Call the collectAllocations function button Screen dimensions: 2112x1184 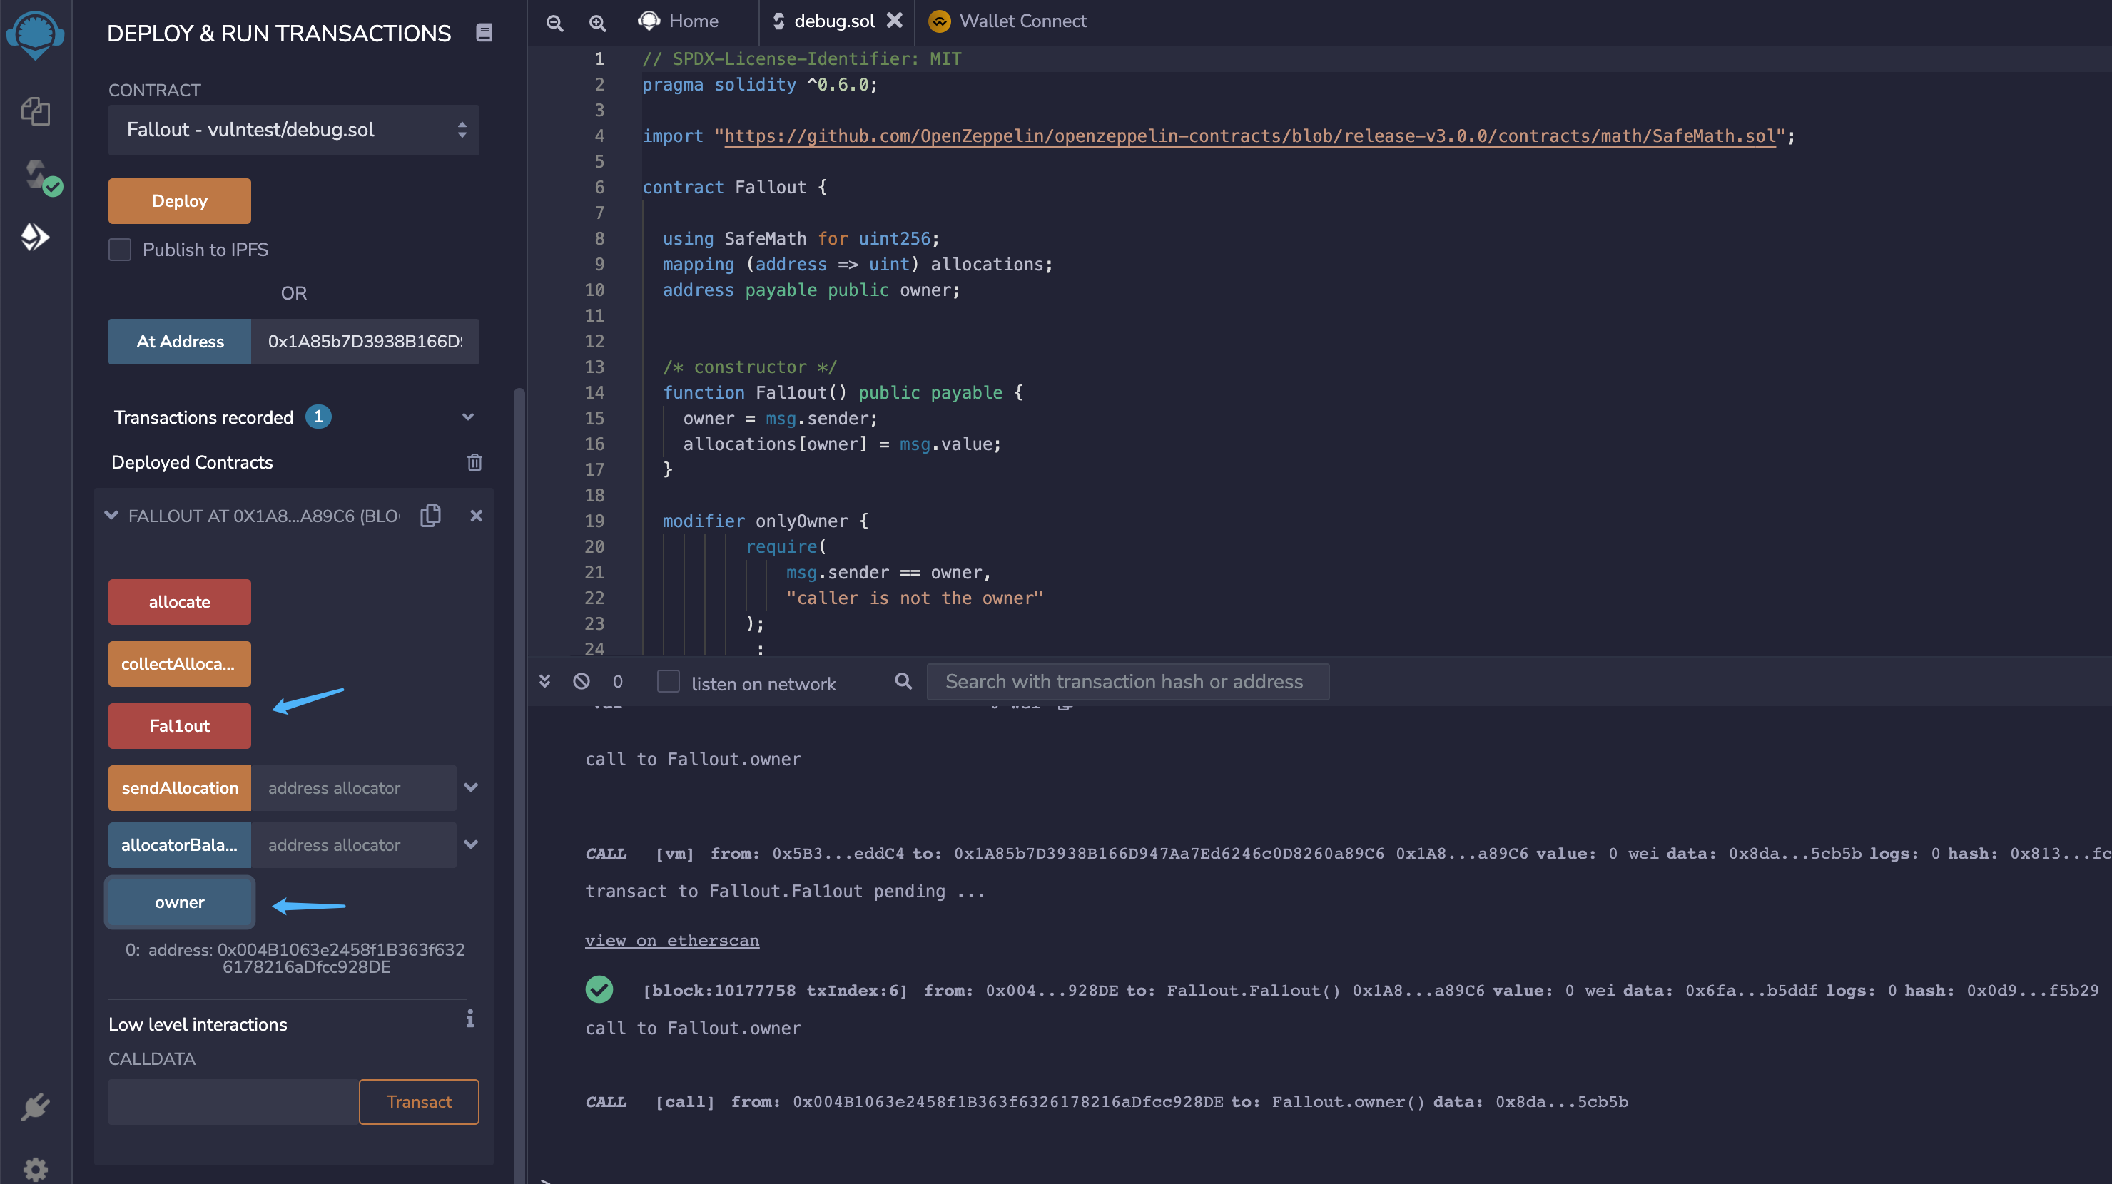point(180,664)
